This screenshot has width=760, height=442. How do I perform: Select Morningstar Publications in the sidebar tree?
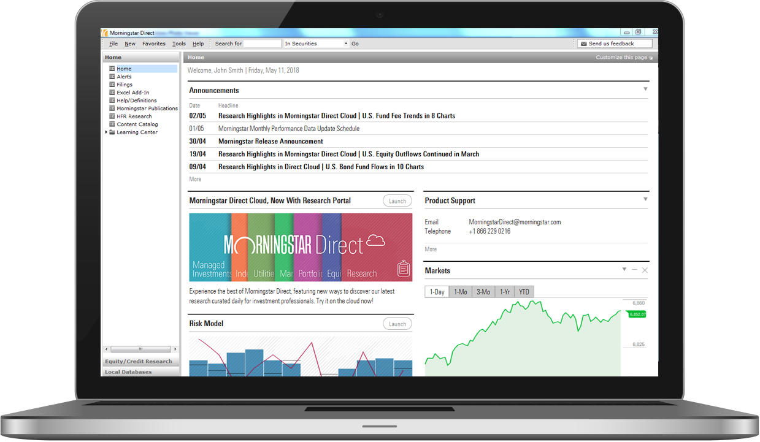pos(147,109)
